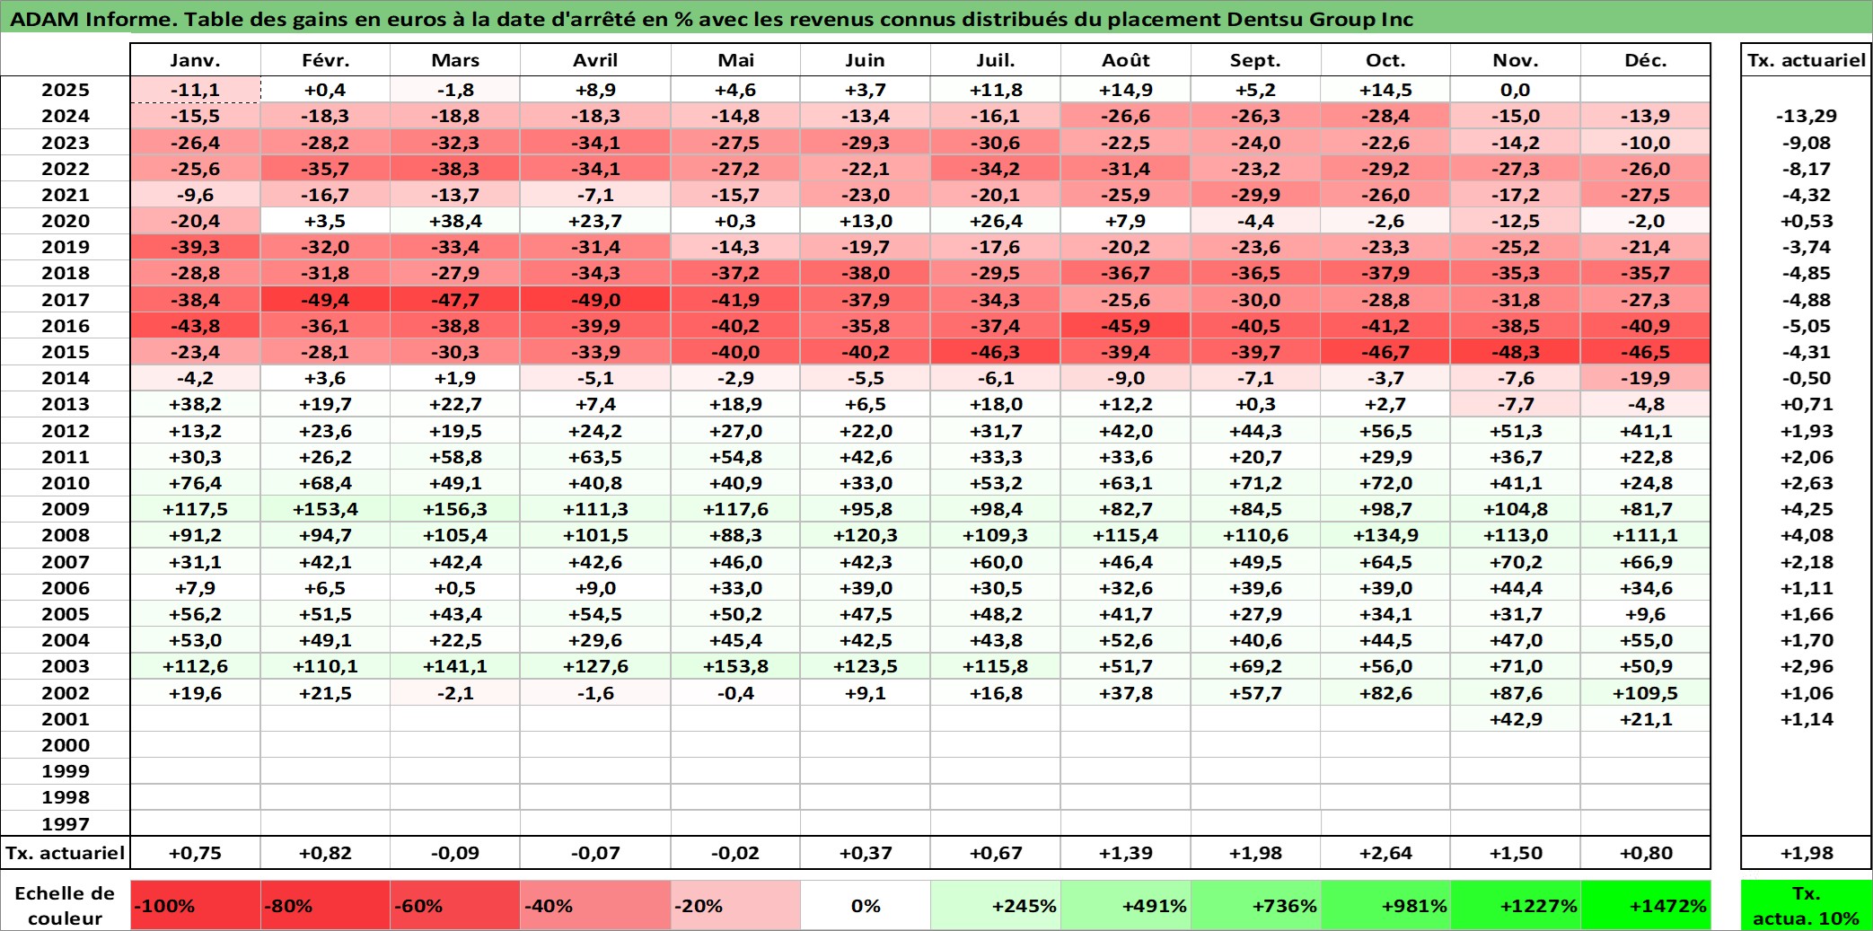Select the 2006 Mars cell showing +0,5
The image size is (1873, 931).
[x=455, y=588]
